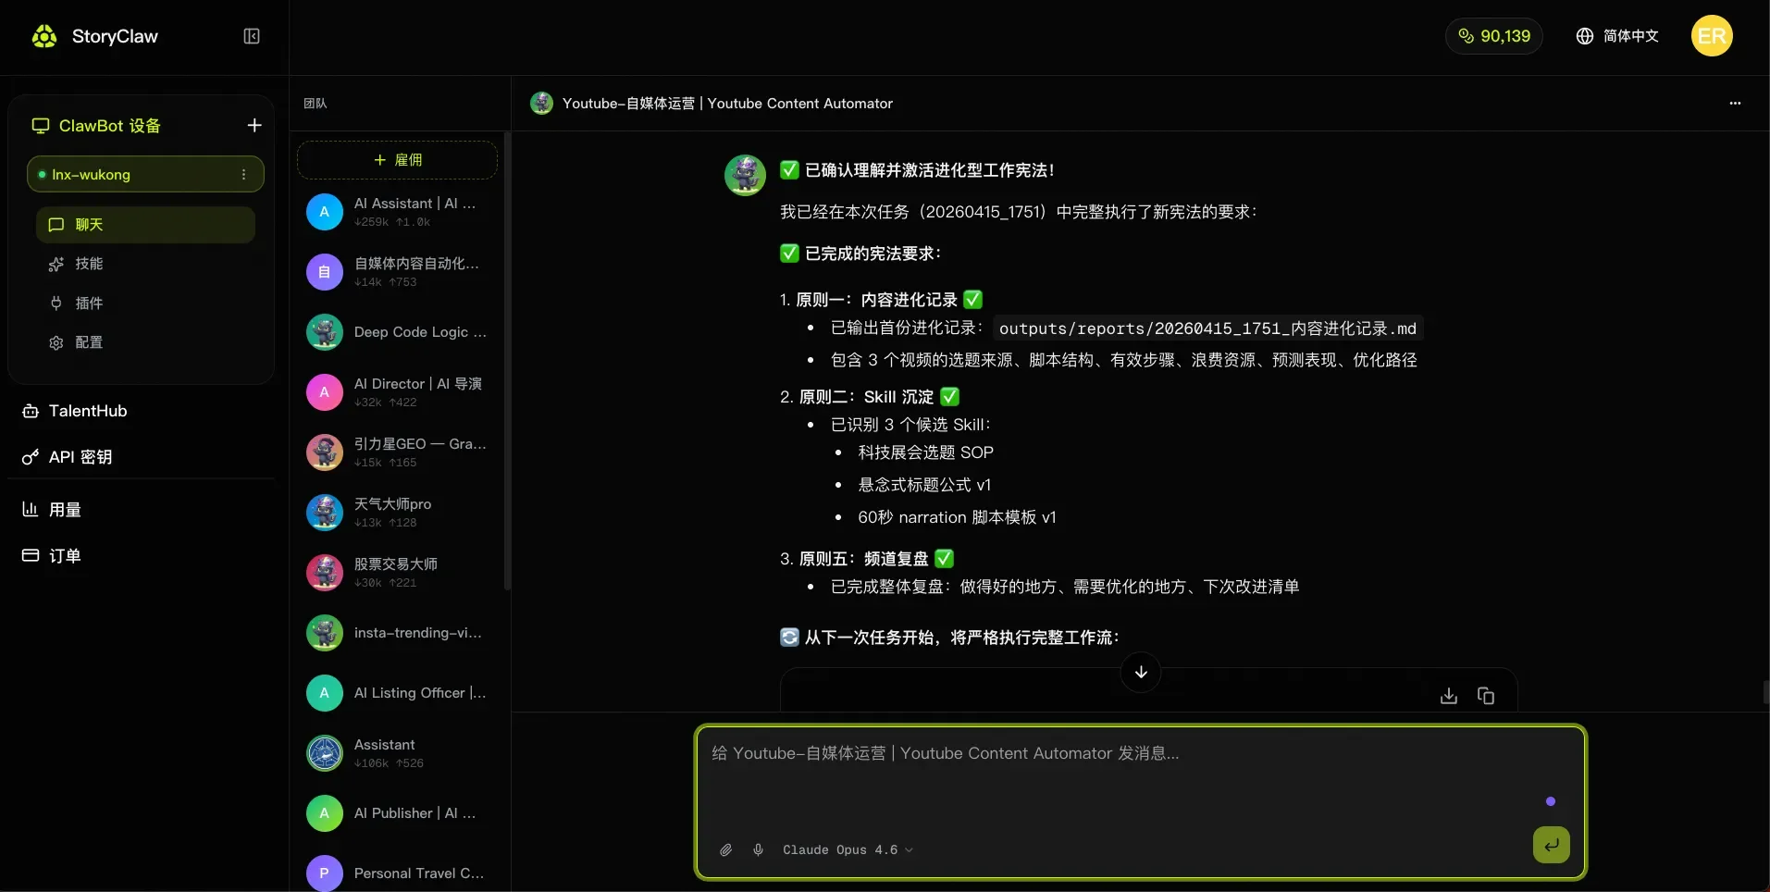
Task: Open the 插件 plugins section
Action: coord(145,303)
